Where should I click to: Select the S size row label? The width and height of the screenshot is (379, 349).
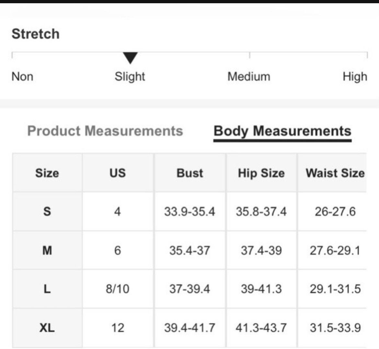tap(47, 212)
